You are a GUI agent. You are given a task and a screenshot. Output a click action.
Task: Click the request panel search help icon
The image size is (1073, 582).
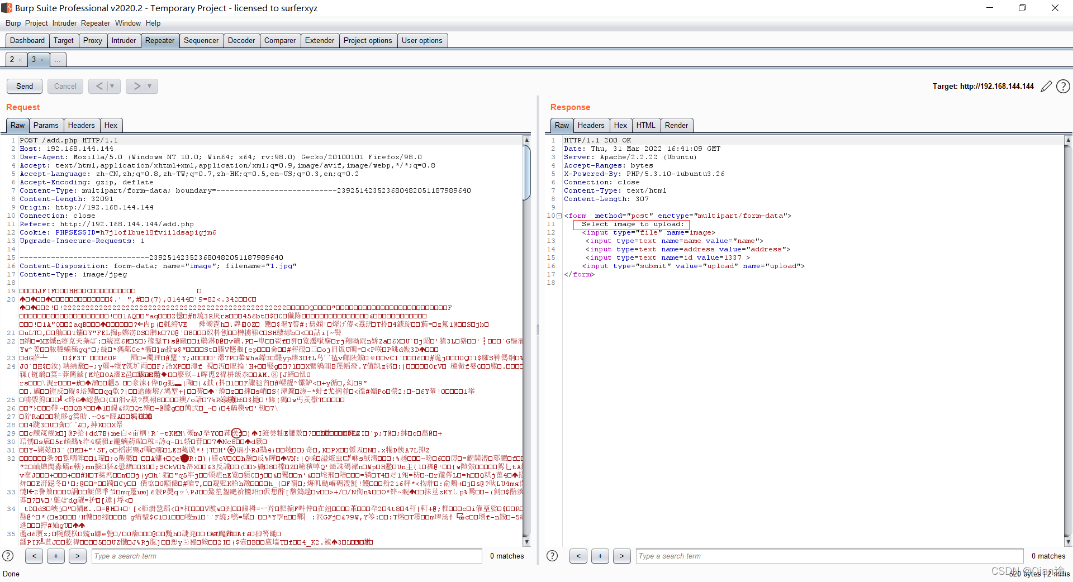[8, 556]
